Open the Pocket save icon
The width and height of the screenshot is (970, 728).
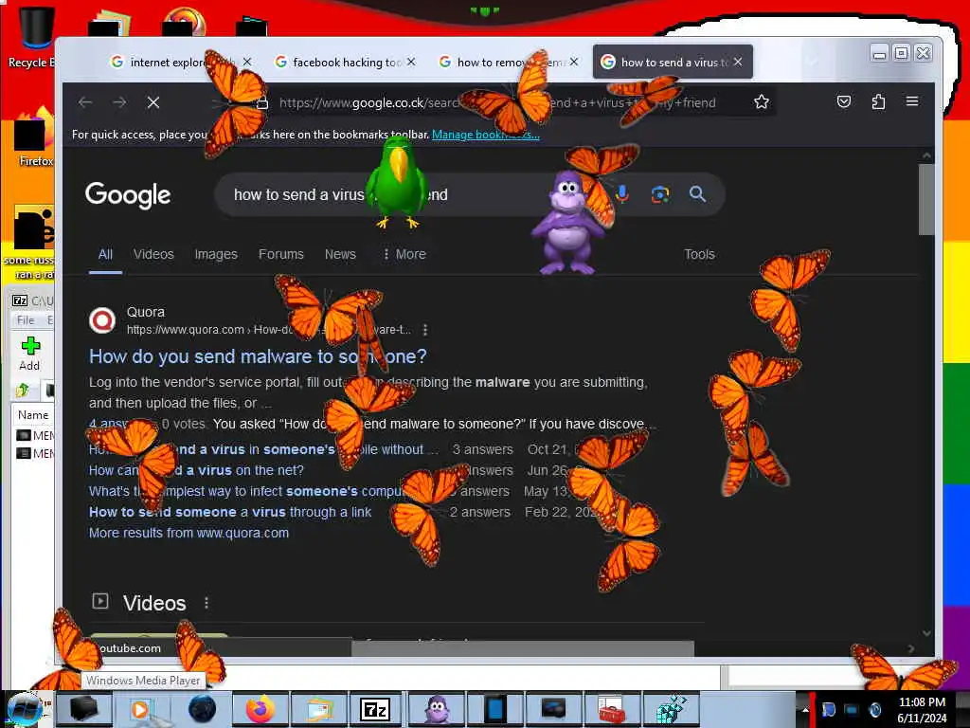tap(844, 101)
